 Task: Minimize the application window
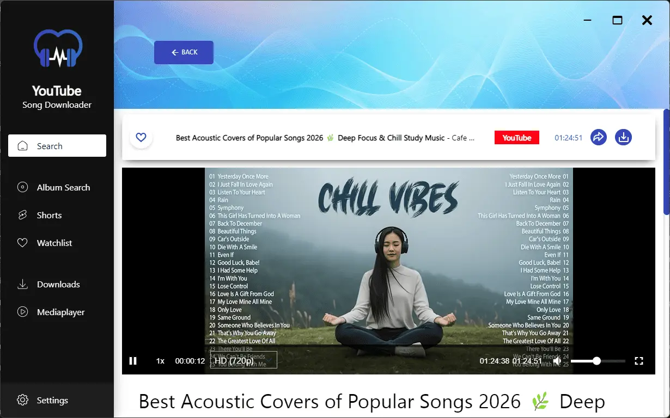[588, 20]
